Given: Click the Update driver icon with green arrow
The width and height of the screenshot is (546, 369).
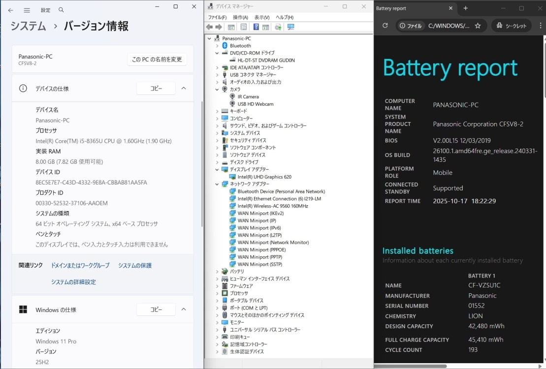Looking at the screenshot, I should point(278,27).
